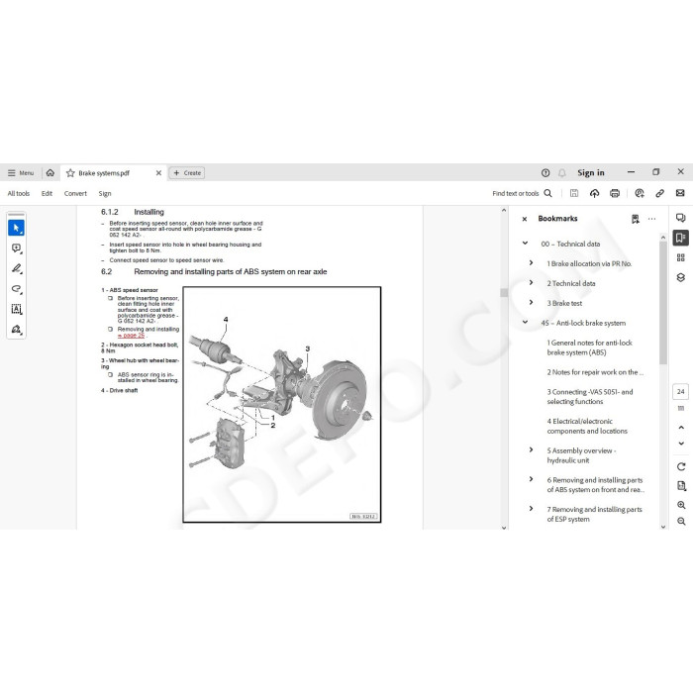Open bookmark 2 Notes for repair work
This screenshot has height=693, width=693.
pos(595,372)
